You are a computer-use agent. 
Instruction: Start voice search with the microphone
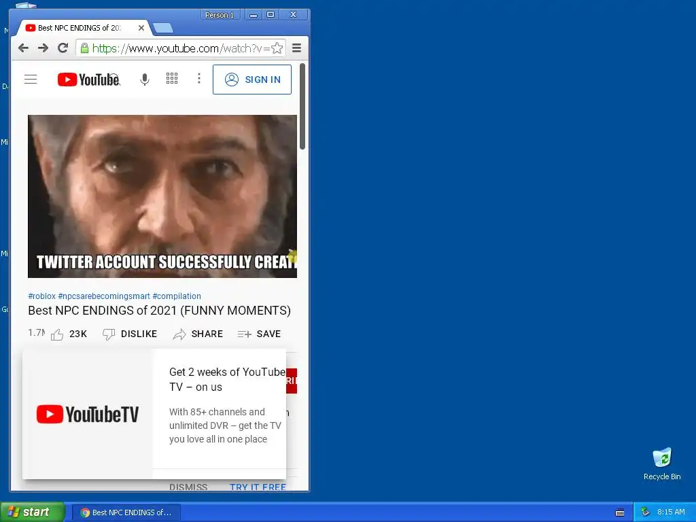(144, 80)
